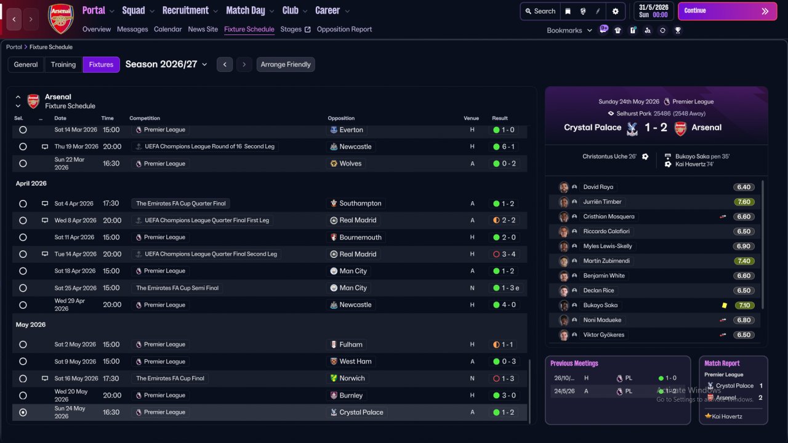Click the globe icon in top toolbar

coord(582,11)
